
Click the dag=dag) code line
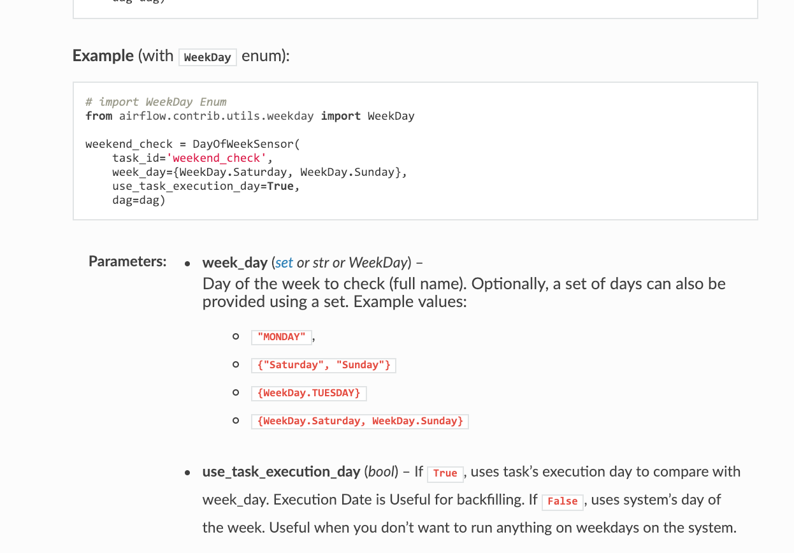[x=138, y=200]
